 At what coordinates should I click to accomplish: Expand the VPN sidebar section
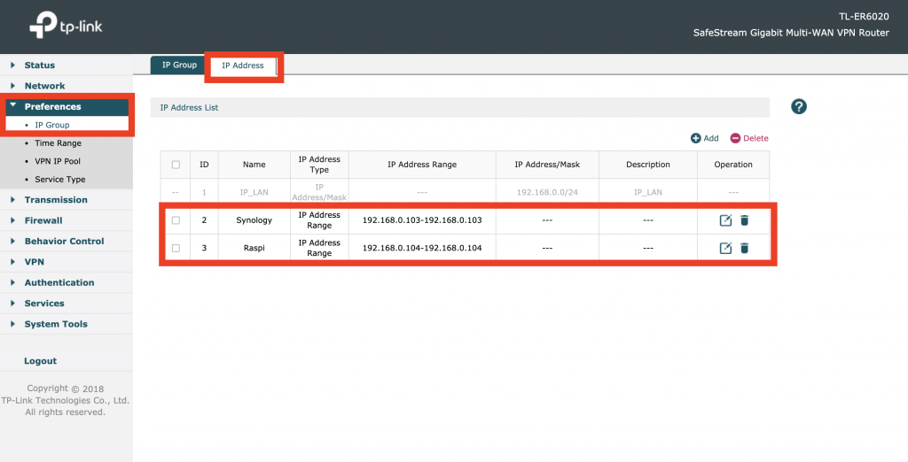(34, 262)
